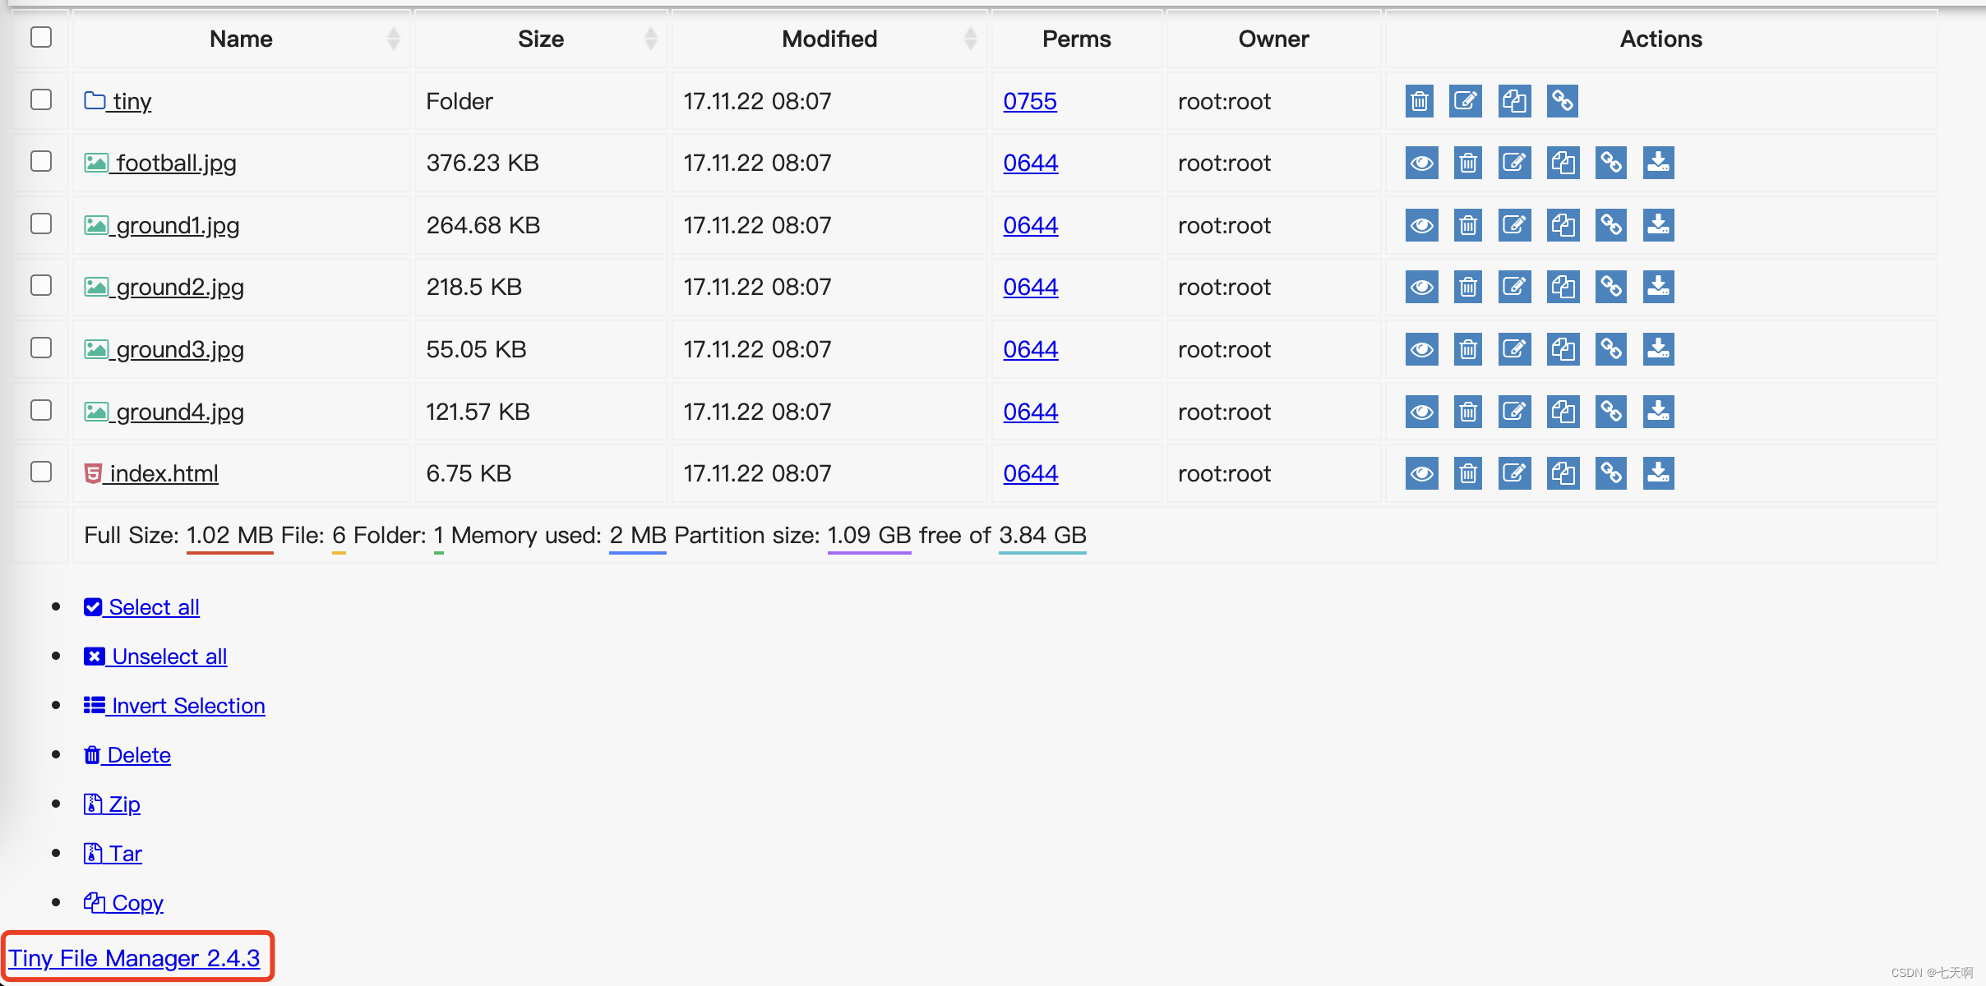Viewport: 1986px width, 986px height.
Task: Change permissions 0644 of index.html
Action: pyautogui.click(x=1031, y=474)
